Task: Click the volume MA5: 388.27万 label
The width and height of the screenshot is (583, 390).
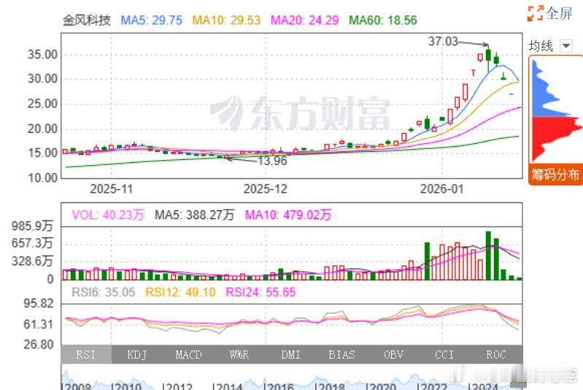Action: click(194, 215)
